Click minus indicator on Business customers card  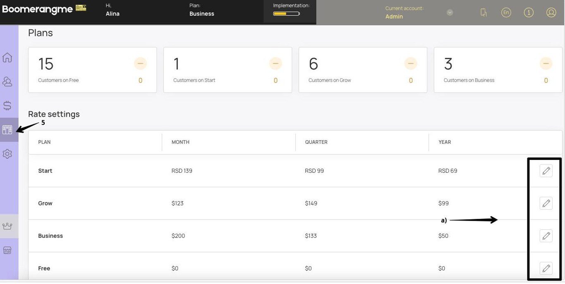click(546, 64)
